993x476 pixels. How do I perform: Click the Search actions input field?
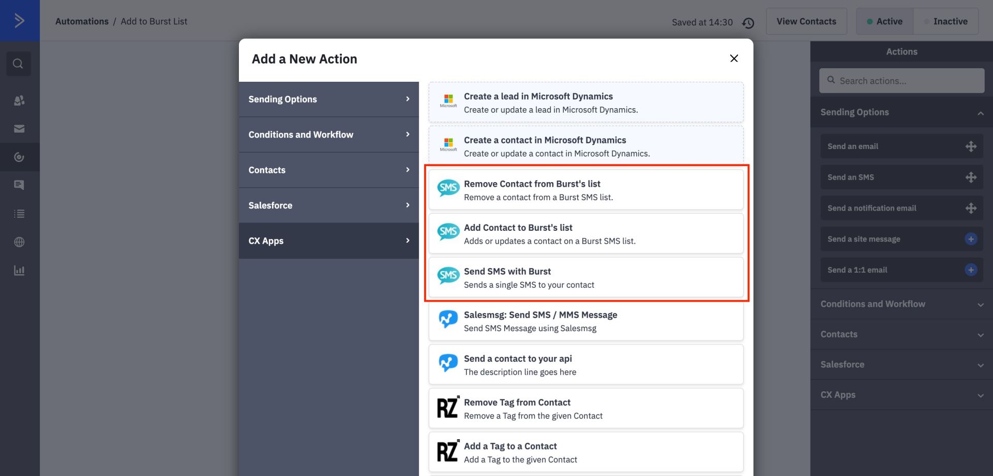point(901,81)
